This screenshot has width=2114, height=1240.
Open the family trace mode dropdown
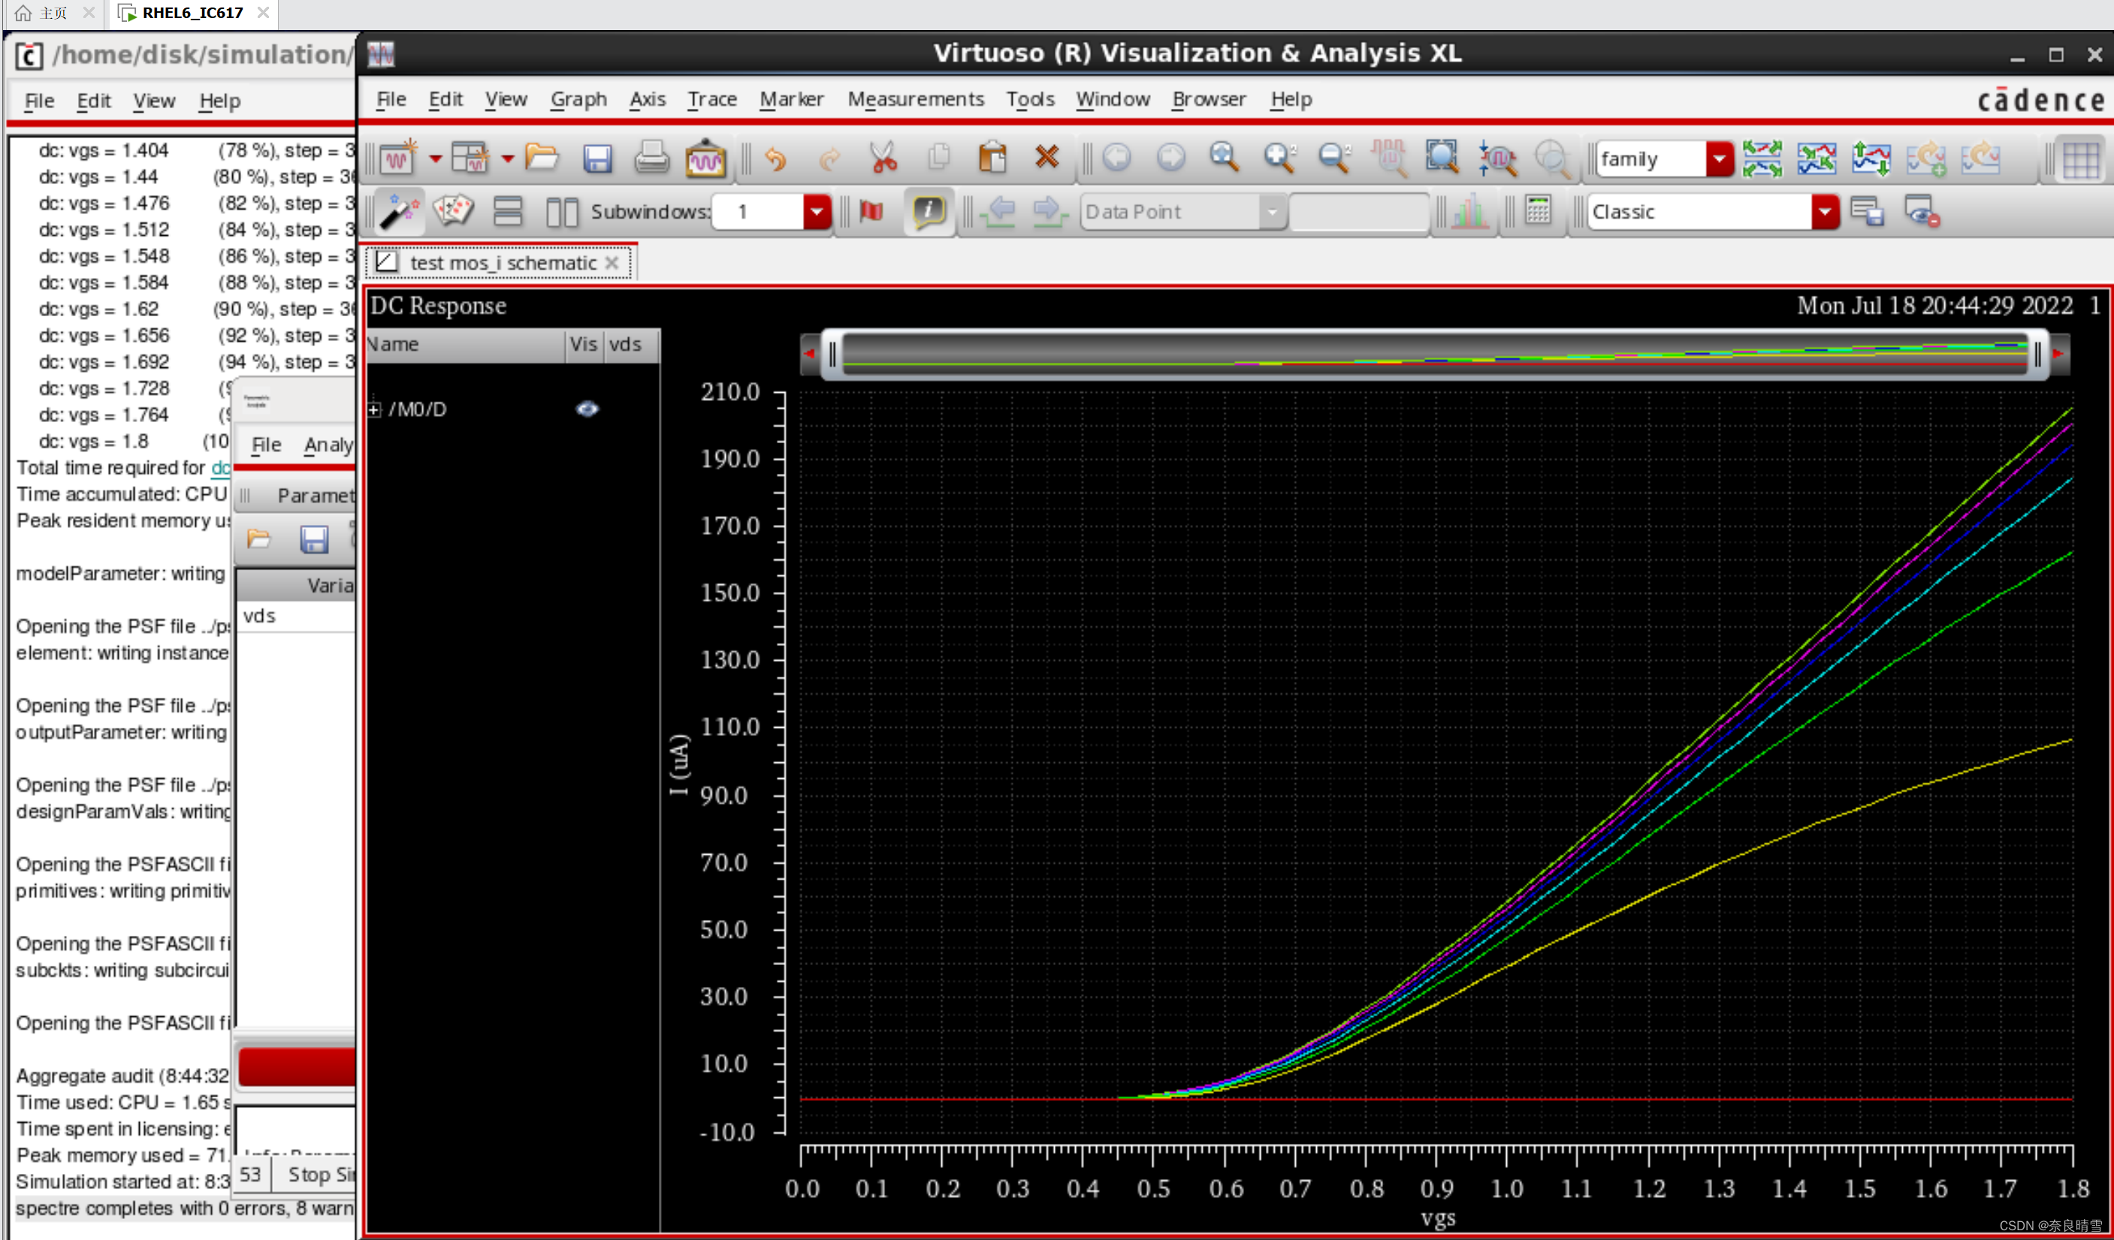[x=1718, y=159]
